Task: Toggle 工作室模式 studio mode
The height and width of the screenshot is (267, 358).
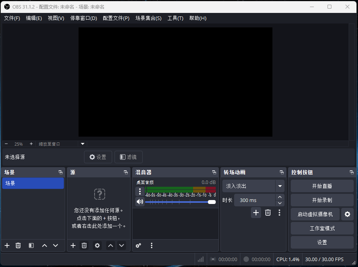Action: click(x=322, y=228)
